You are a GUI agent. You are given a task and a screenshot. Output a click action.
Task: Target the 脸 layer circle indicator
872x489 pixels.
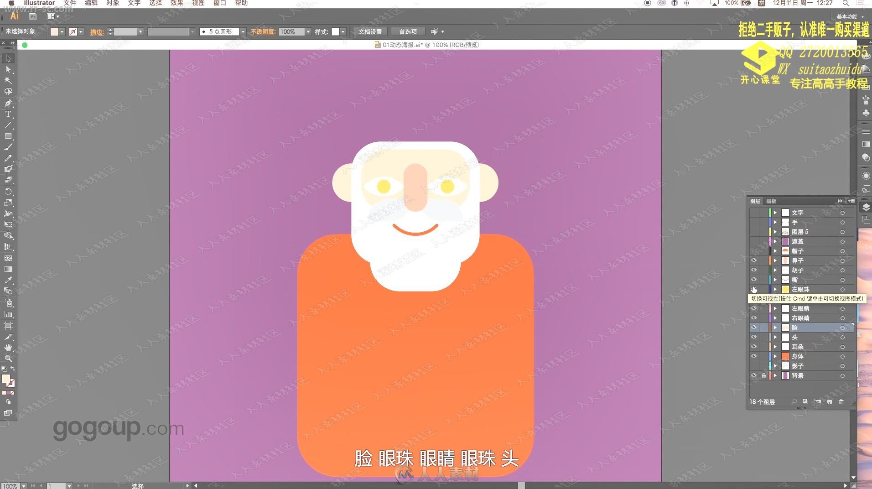pos(842,328)
